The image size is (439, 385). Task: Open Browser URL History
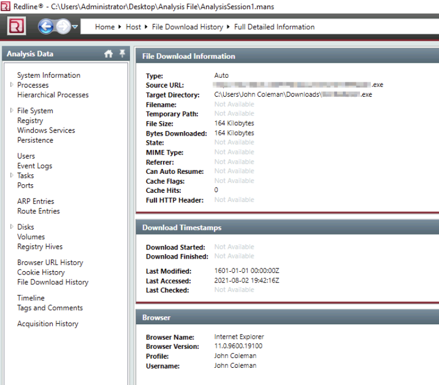(x=50, y=263)
